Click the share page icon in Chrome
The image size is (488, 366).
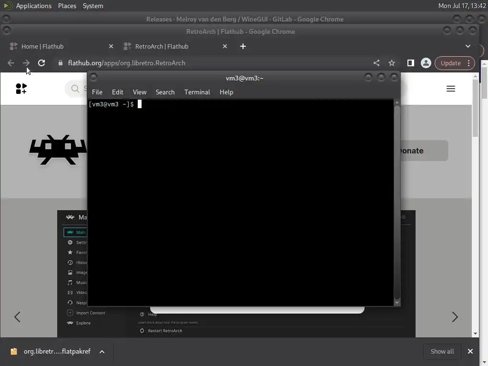click(376, 63)
